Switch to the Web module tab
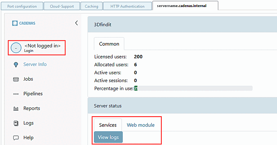The image size is (277, 145). pos(141,125)
